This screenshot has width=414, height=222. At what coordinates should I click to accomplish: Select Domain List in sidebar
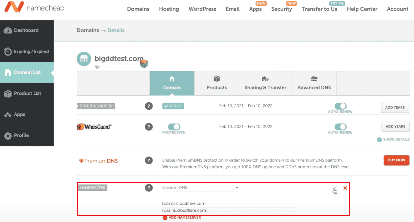click(x=27, y=72)
